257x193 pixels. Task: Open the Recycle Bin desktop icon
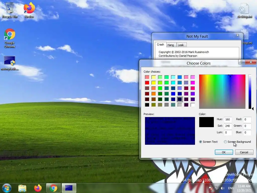[10, 10]
